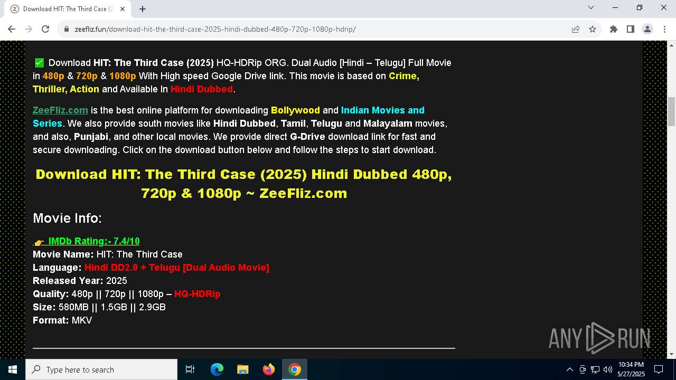Viewport: 676px width, 380px height.
Task: Click the Size 580MB line
Action: click(99, 307)
